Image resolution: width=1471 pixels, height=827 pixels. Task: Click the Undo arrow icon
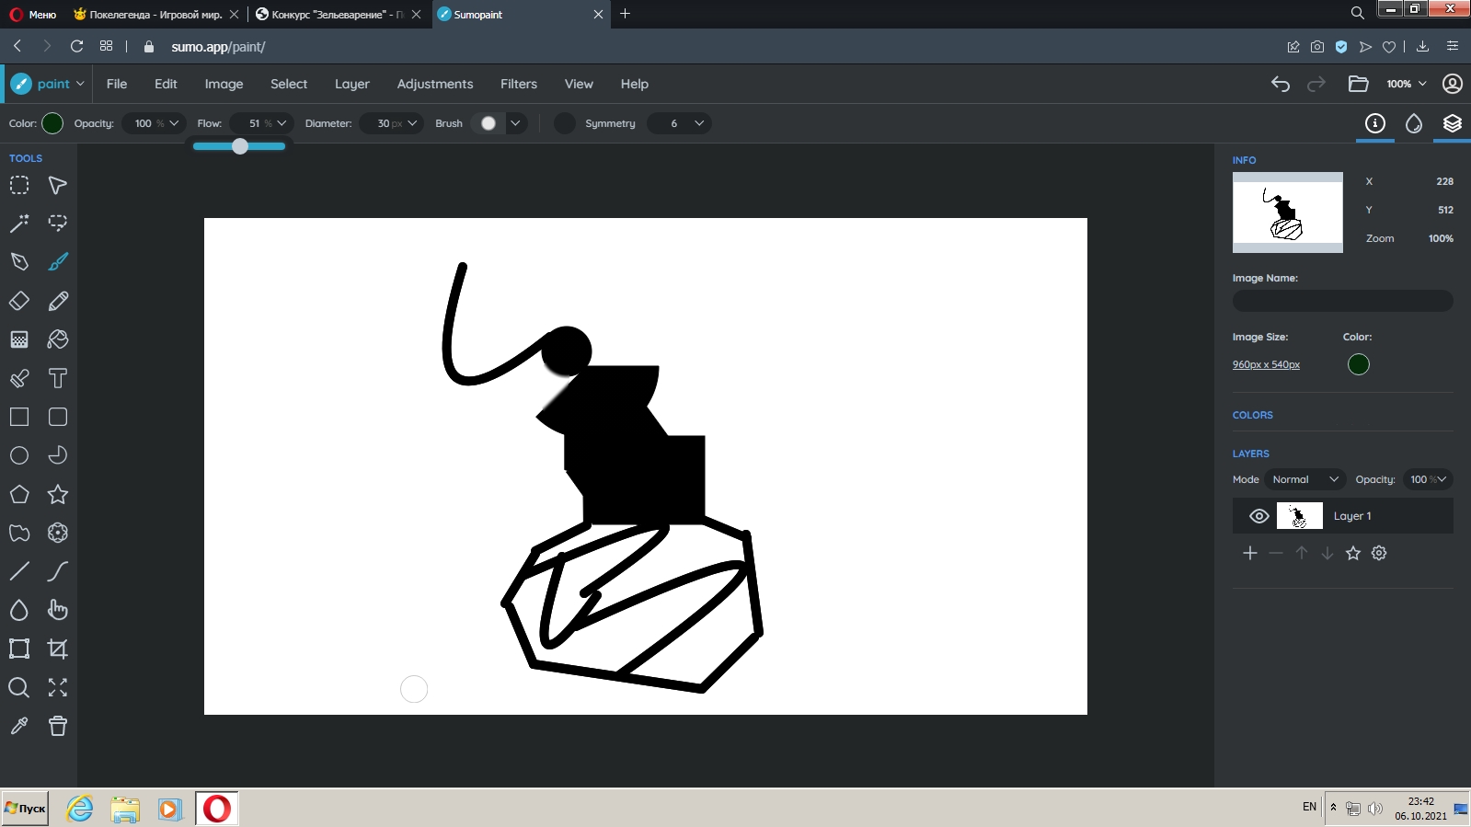(1280, 84)
